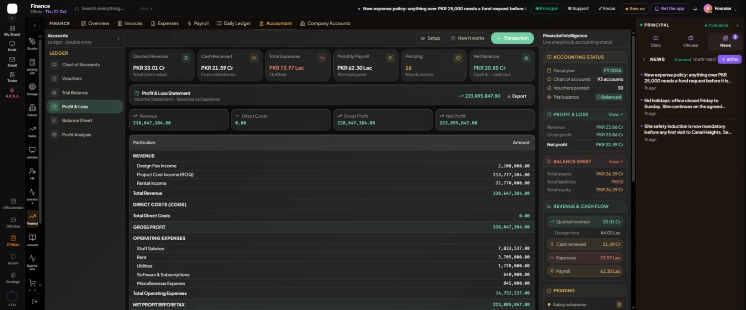The image size is (746, 310).
Task: Open My Board in left sidebar
Action: click(x=12, y=31)
